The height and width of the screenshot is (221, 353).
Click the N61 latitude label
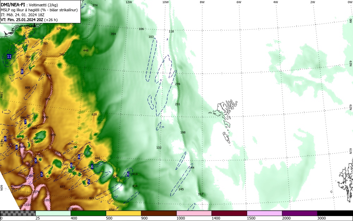(351, 151)
